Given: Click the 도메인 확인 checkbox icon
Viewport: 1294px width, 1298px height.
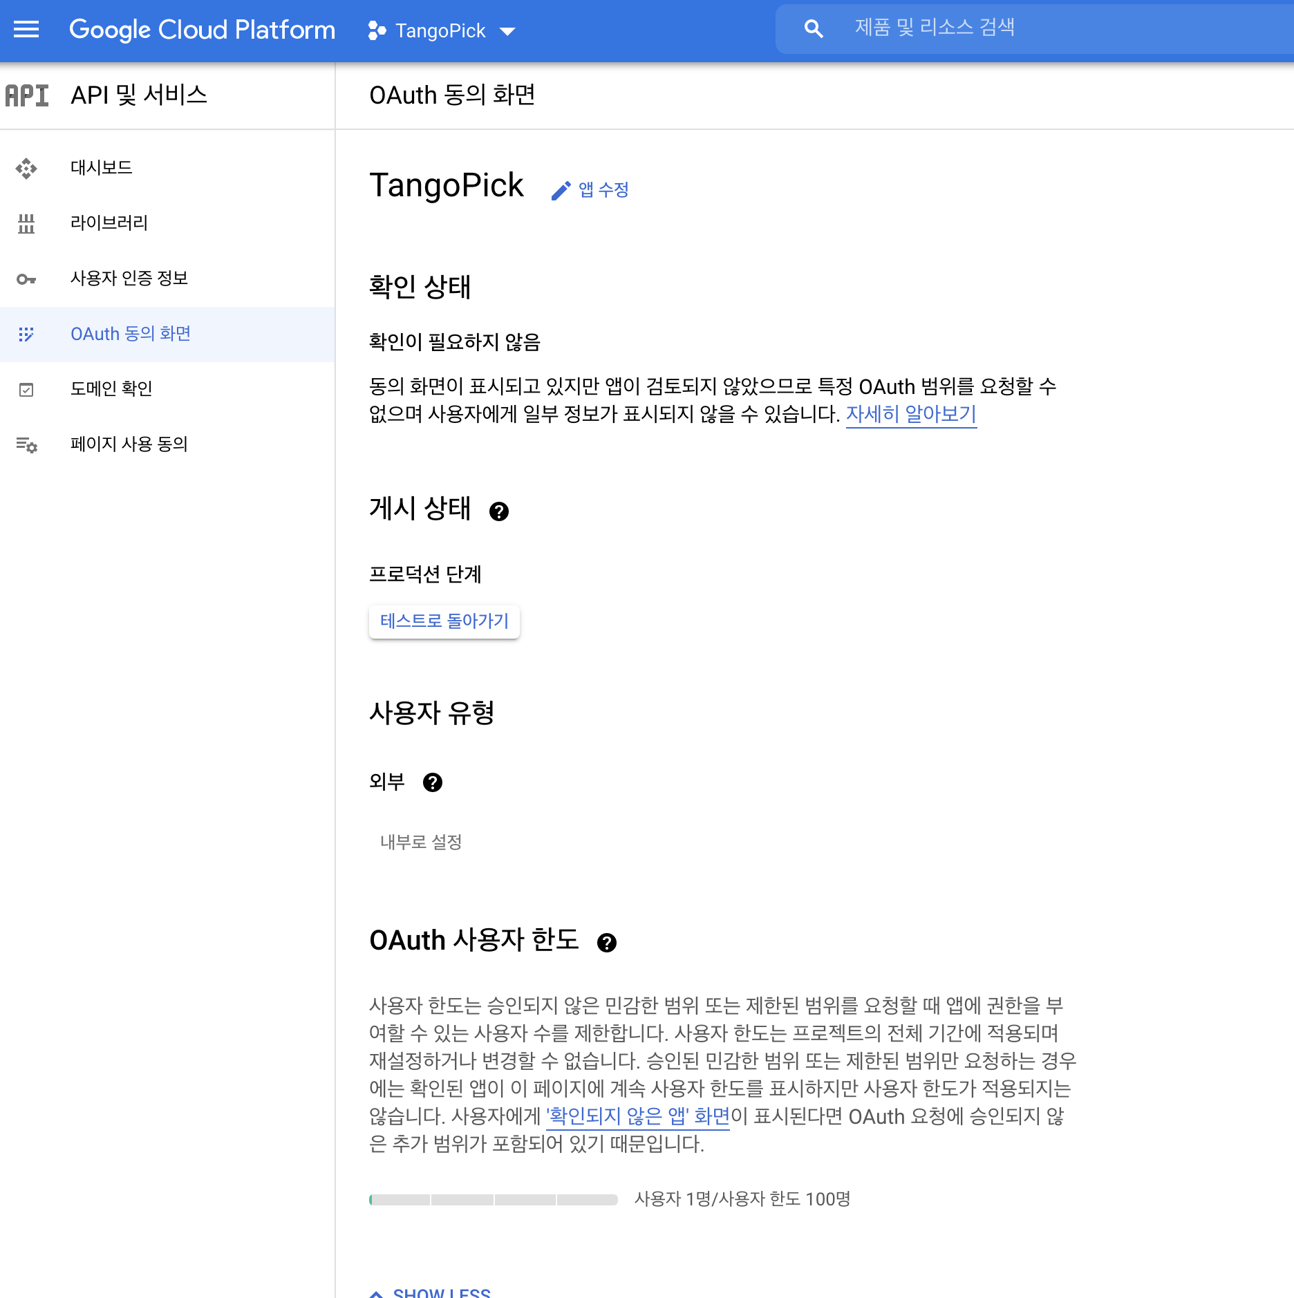Looking at the screenshot, I should (26, 390).
